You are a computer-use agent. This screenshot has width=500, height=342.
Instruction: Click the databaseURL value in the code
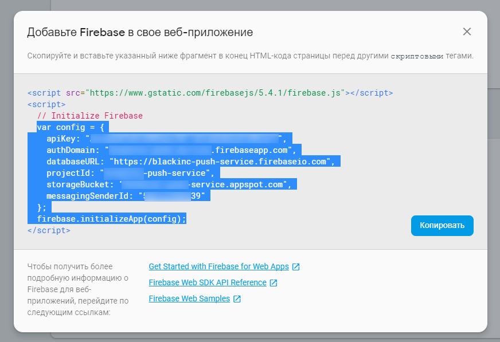(220, 162)
